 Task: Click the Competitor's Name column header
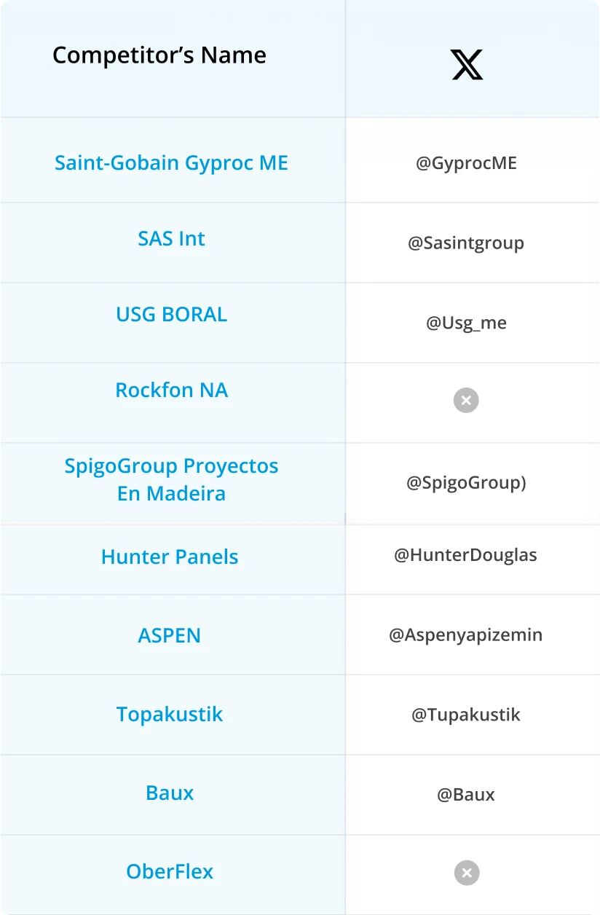[x=159, y=55]
